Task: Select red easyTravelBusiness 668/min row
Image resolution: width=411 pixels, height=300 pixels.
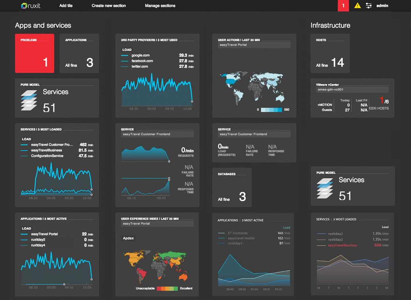Action: (353, 245)
